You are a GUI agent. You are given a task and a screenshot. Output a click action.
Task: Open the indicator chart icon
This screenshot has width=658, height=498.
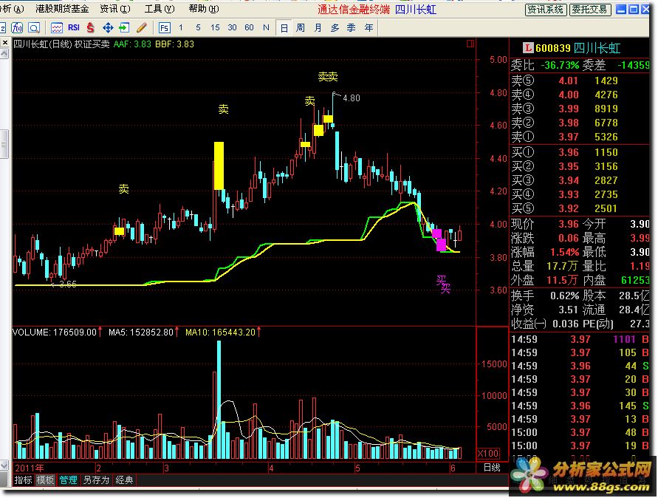coord(57,28)
